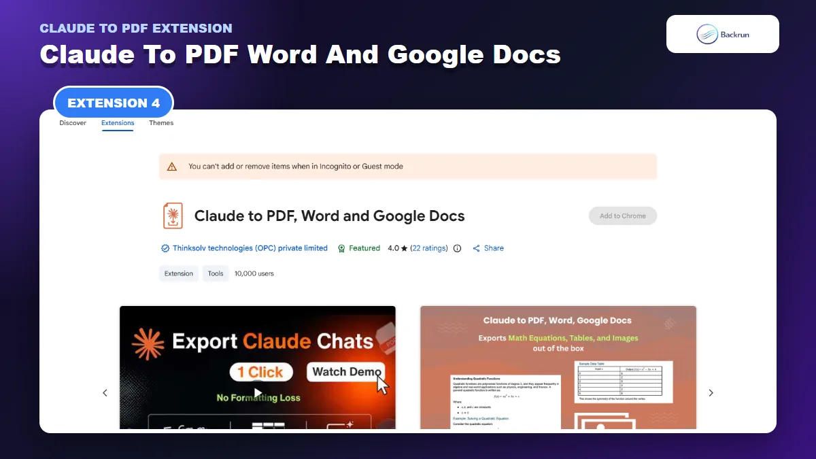The width and height of the screenshot is (816, 459).
Task: Select the Tools category chip
Action: [x=216, y=273]
